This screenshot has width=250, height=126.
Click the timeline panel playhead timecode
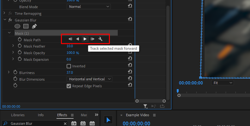(x=136, y=123)
